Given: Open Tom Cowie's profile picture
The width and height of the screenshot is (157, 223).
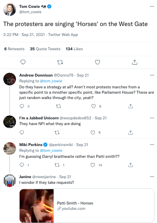Looking at the screenshot, I should 10,10.
